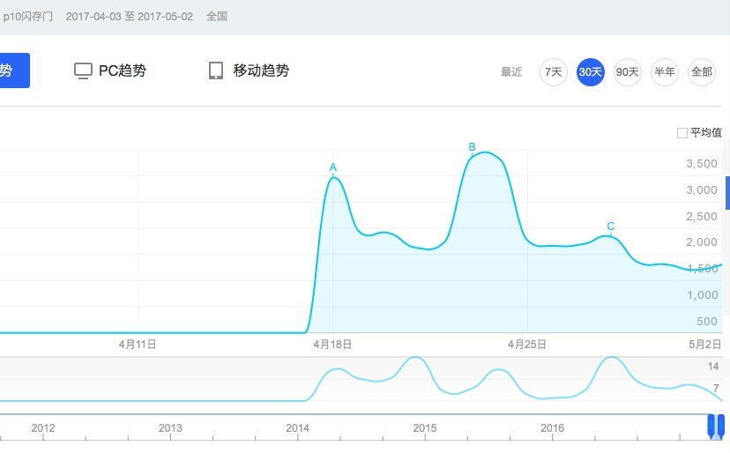This screenshot has height=453, width=730.
Task: Switch to the PC趋势 tab
Action: tap(110, 71)
